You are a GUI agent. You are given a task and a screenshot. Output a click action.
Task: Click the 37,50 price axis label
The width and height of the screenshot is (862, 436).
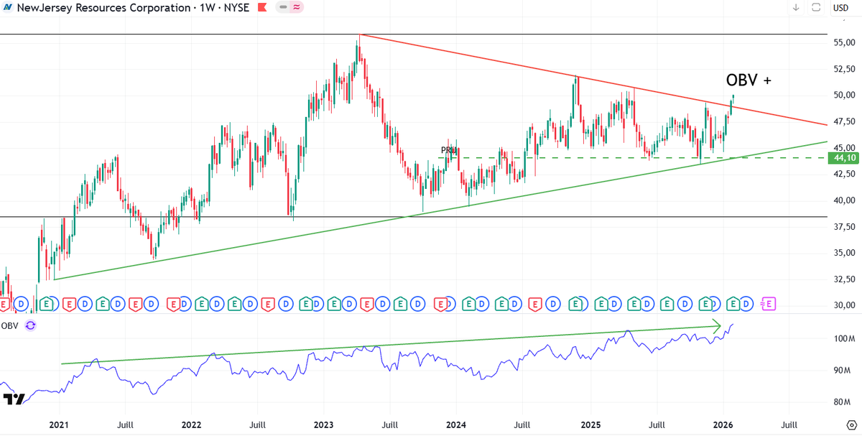coord(843,227)
